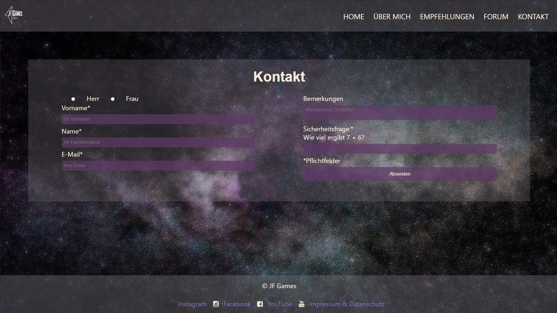Go to ÜBER MICH page
The width and height of the screenshot is (557, 313).
[x=392, y=17]
